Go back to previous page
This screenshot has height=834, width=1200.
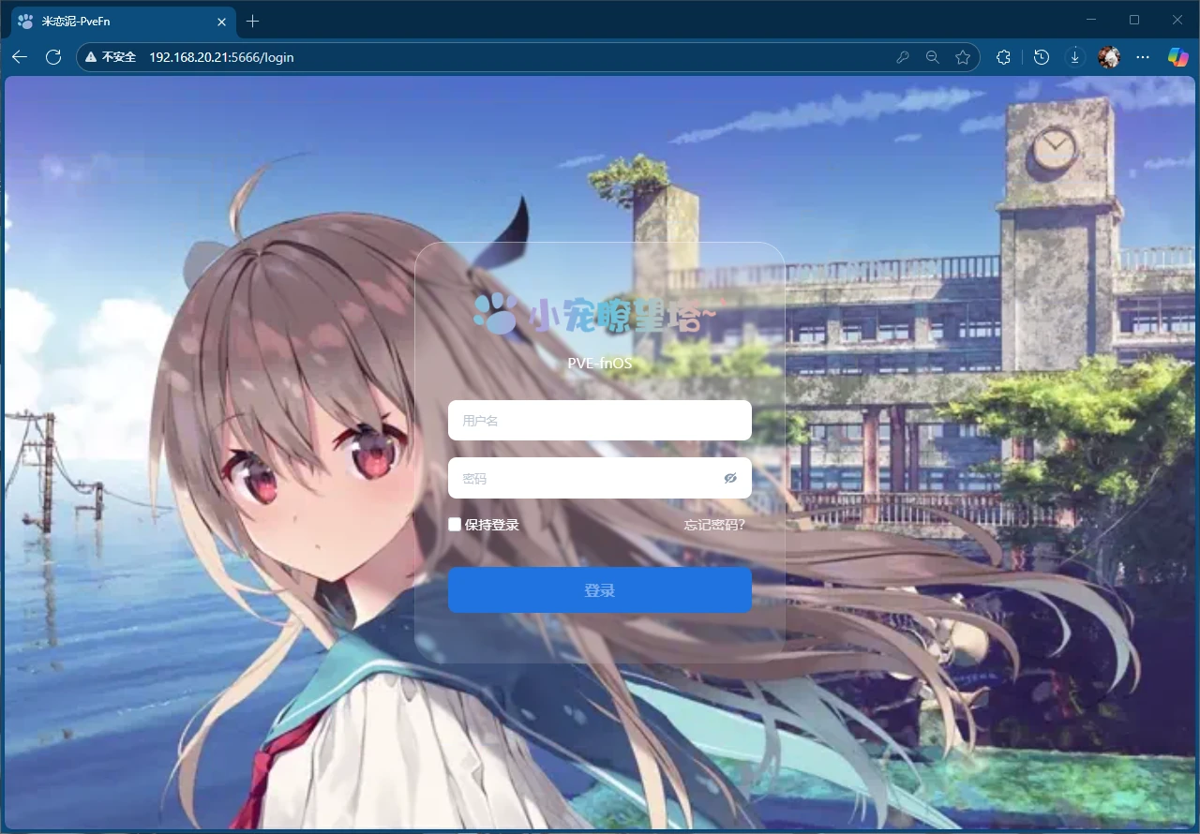(x=20, y=57)
